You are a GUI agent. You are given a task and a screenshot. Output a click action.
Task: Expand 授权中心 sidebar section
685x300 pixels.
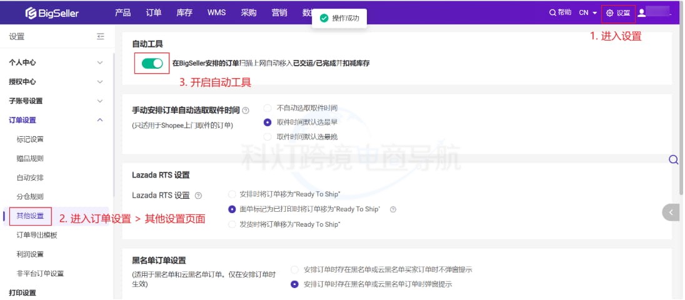(x=56, y=82)
